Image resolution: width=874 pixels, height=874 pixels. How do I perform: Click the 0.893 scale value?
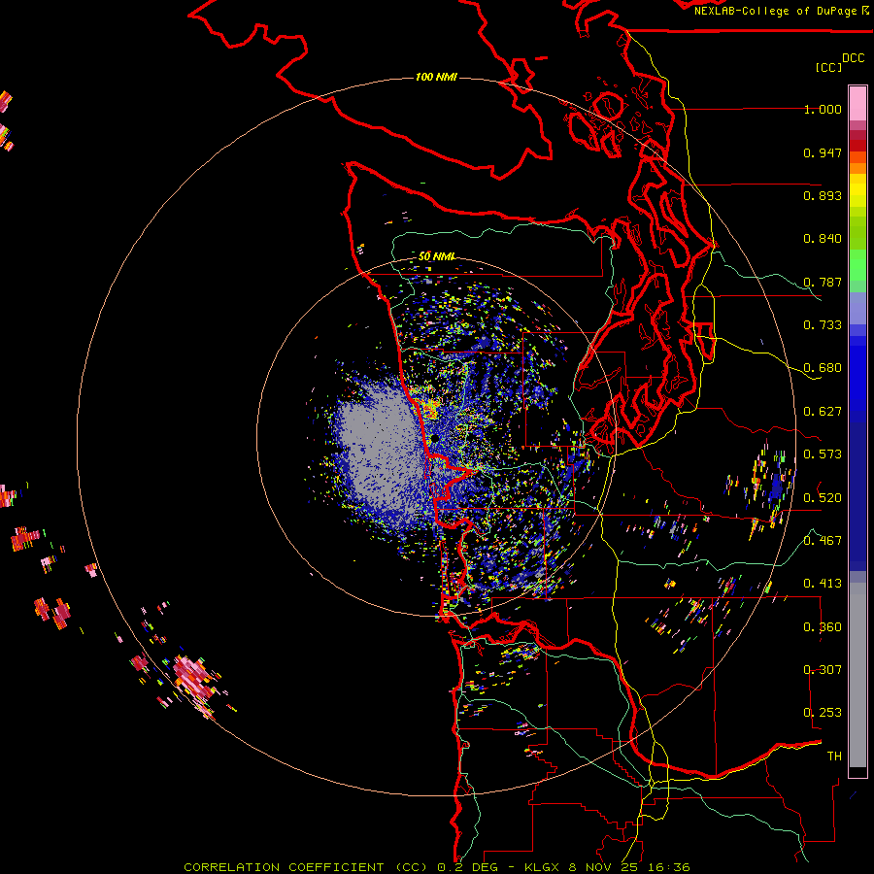823,195
